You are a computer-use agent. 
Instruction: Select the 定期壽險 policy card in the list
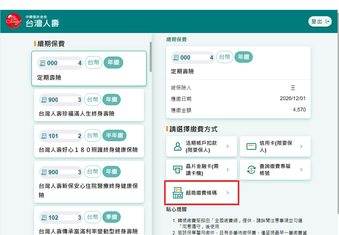coord(89,68)
